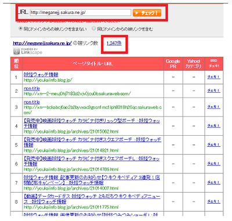Image resolution: width=232 pixels, height=221 pixels.
Task: Click the SEO チェキ! link in row 1
Action: tap(213, 77)
